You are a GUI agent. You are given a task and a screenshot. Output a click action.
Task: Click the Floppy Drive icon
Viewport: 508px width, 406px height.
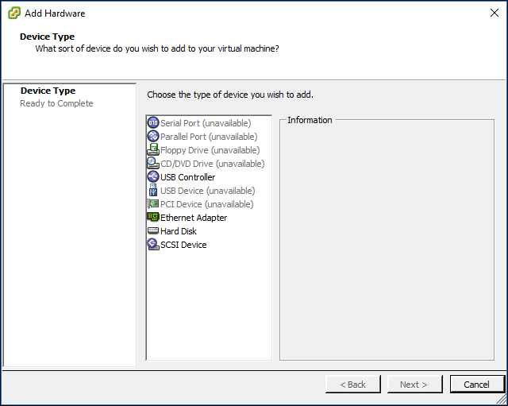(x=153, y=149)
